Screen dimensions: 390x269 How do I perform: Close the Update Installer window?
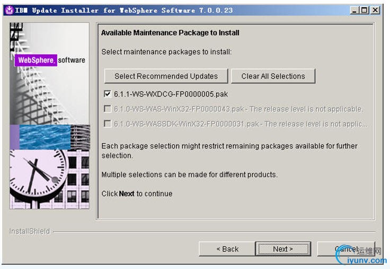coord(375,10)
